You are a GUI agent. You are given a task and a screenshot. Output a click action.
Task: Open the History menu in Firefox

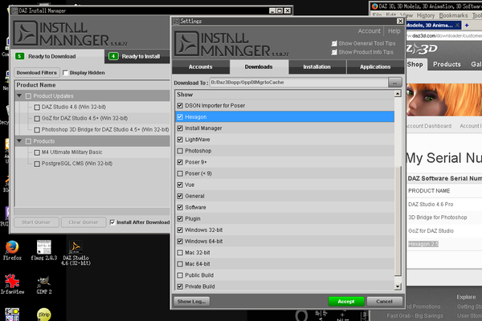point(426,15)
